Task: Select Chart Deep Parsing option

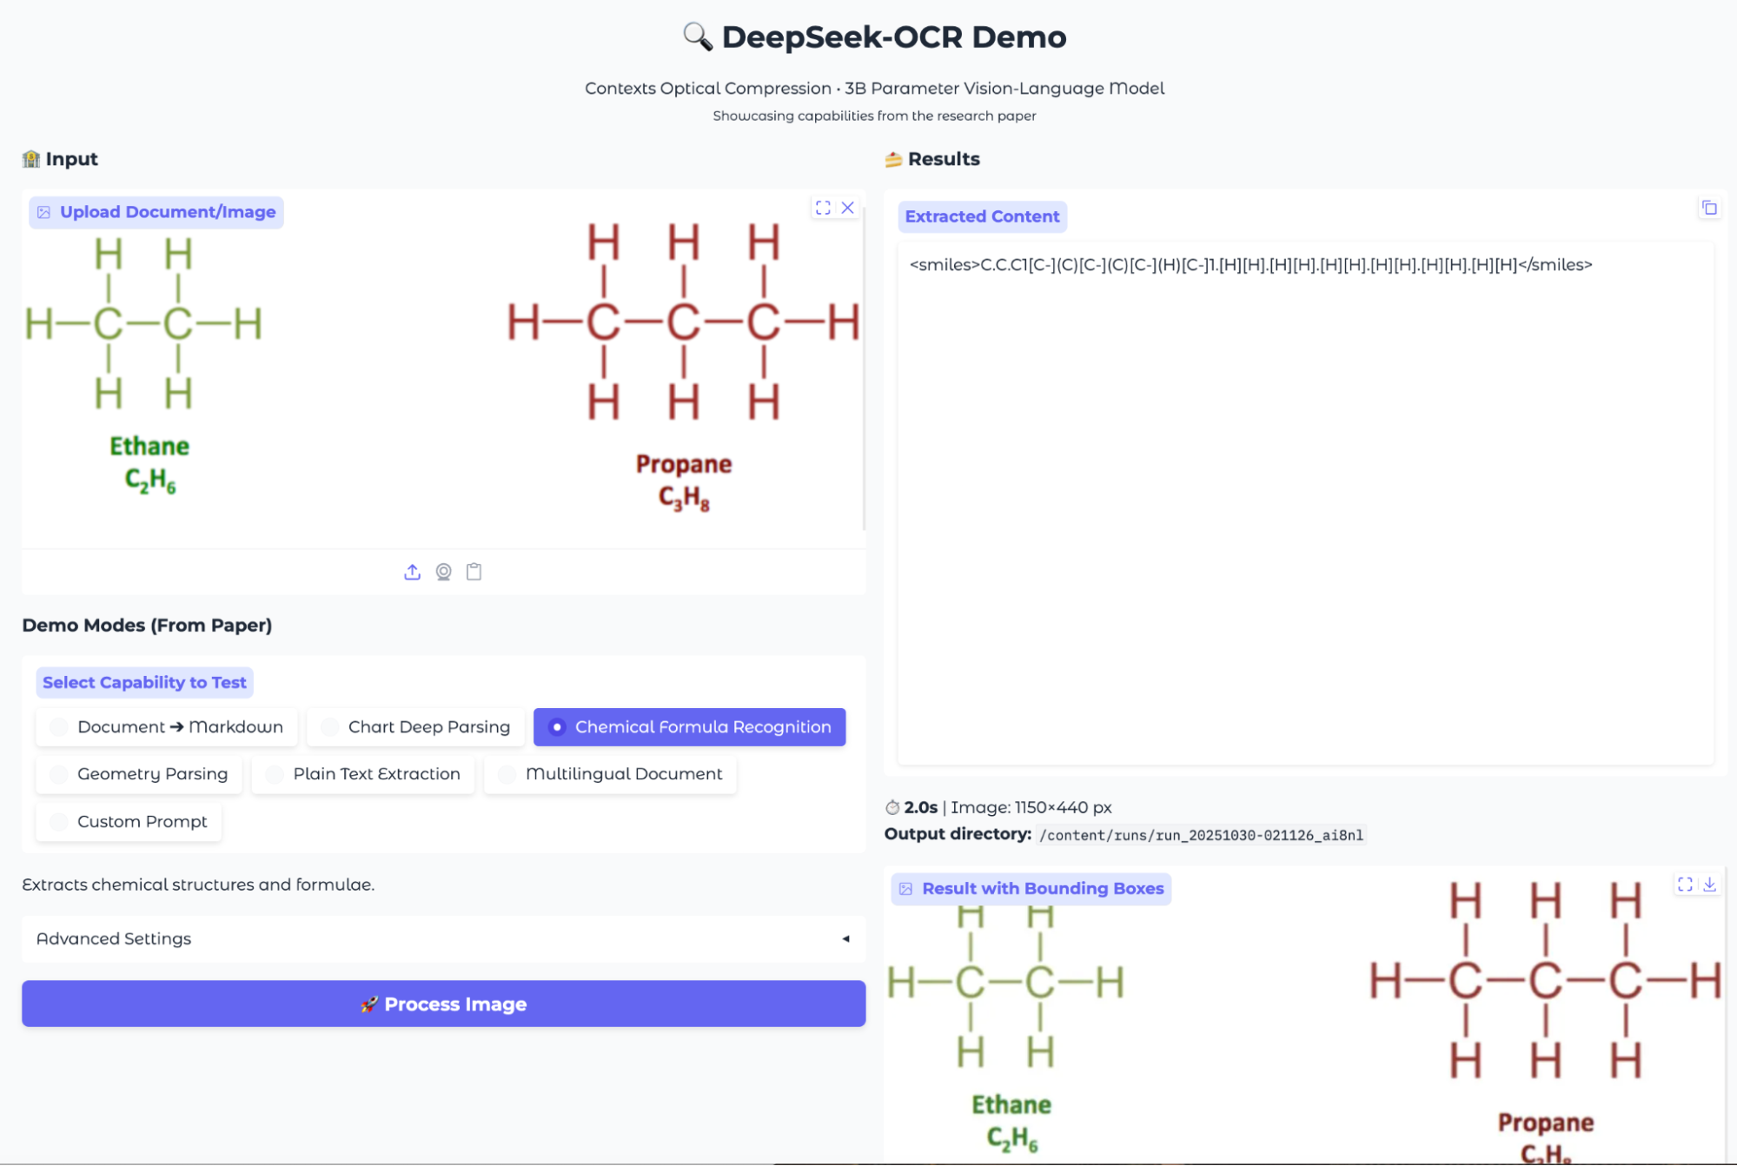Action: pos(416,726)
